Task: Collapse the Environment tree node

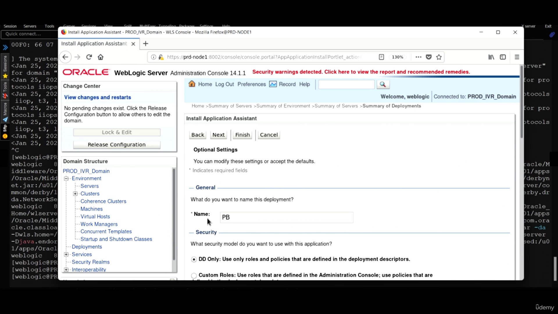Action: 66,179
